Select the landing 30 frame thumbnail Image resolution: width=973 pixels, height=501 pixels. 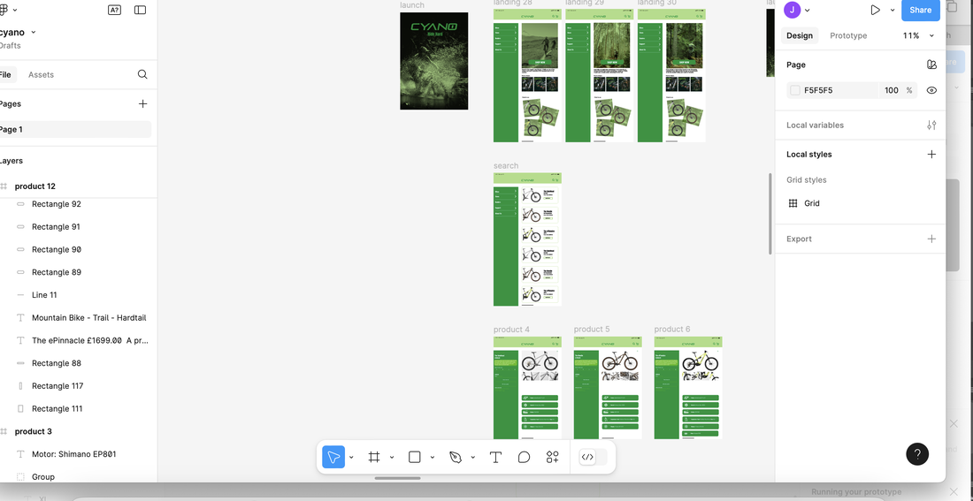click(x=671, y=75)
